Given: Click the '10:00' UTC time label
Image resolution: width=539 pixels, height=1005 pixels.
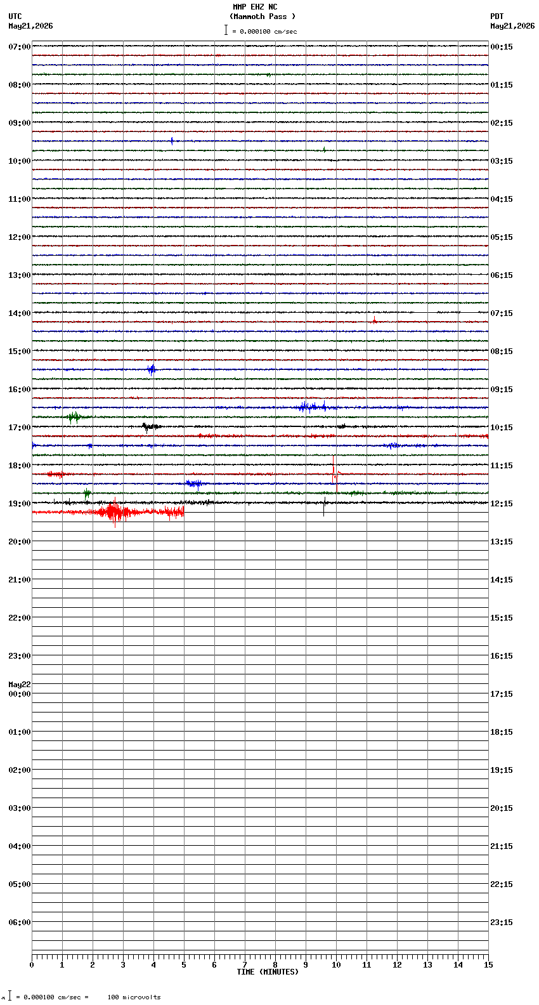Looking at the screenshot, I should [x=20, y=161].
